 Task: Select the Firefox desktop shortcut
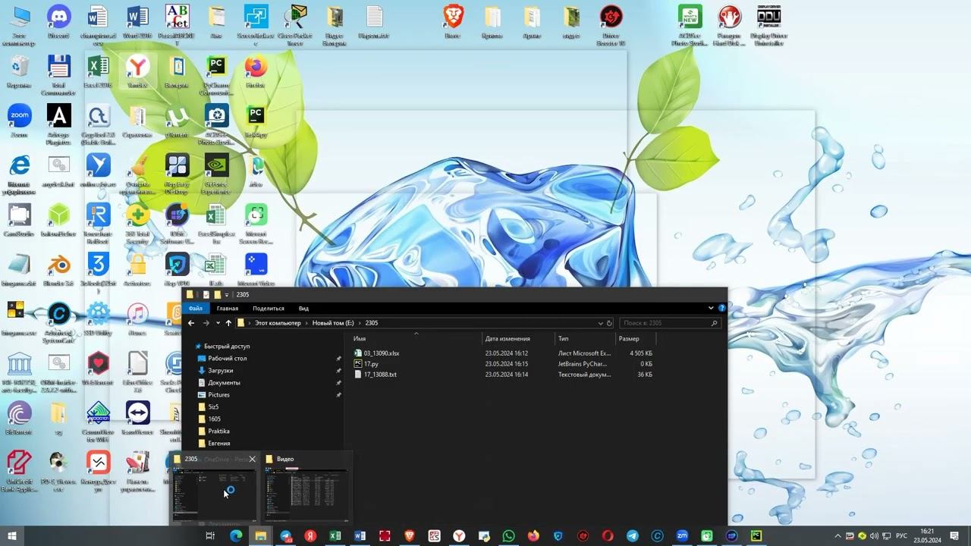[256, 73]
